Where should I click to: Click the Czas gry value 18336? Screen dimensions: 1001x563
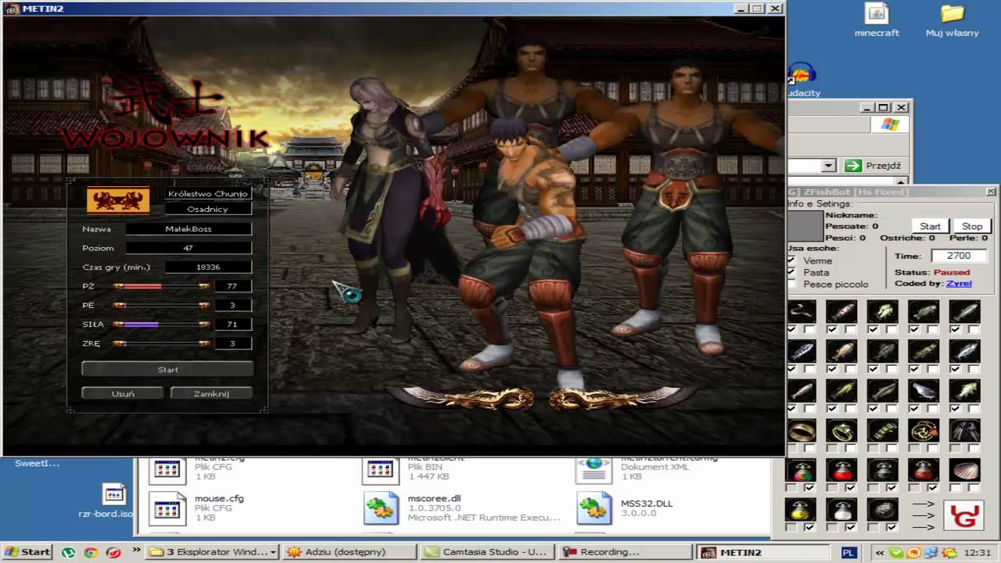point(208,267)
